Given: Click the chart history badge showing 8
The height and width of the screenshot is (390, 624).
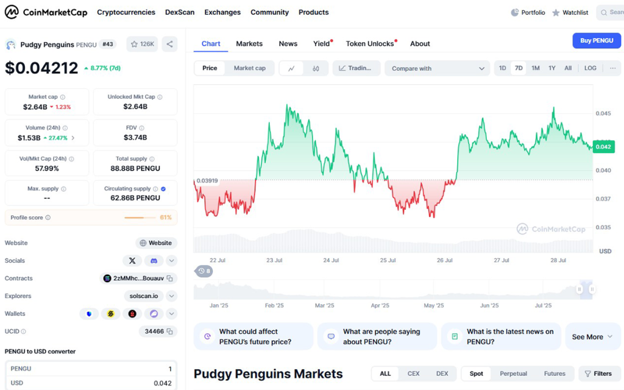Looking at the screenshot, I should pos(204,271).
